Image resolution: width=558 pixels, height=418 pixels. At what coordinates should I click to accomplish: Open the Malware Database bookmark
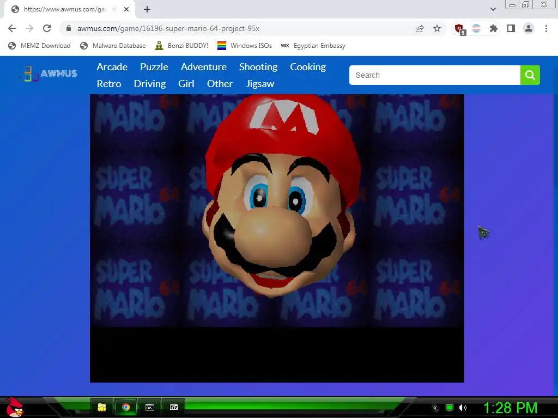113,46
